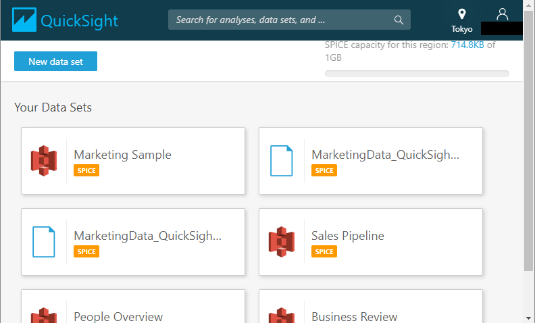This screenshot has width=535, height=323.
Task: Select the Business Review data set
Action: tap(354, 316)
